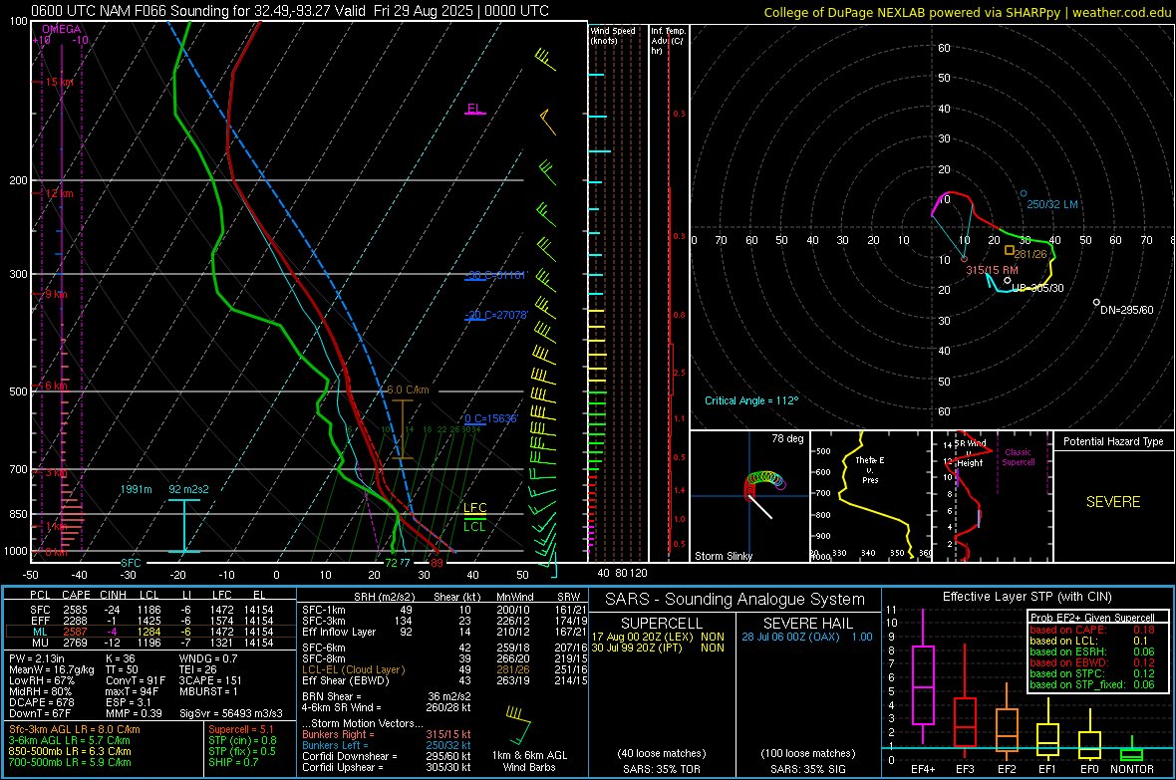
Task: Click the 'Storm Slinky' panel label
Action: coord(723,556)
